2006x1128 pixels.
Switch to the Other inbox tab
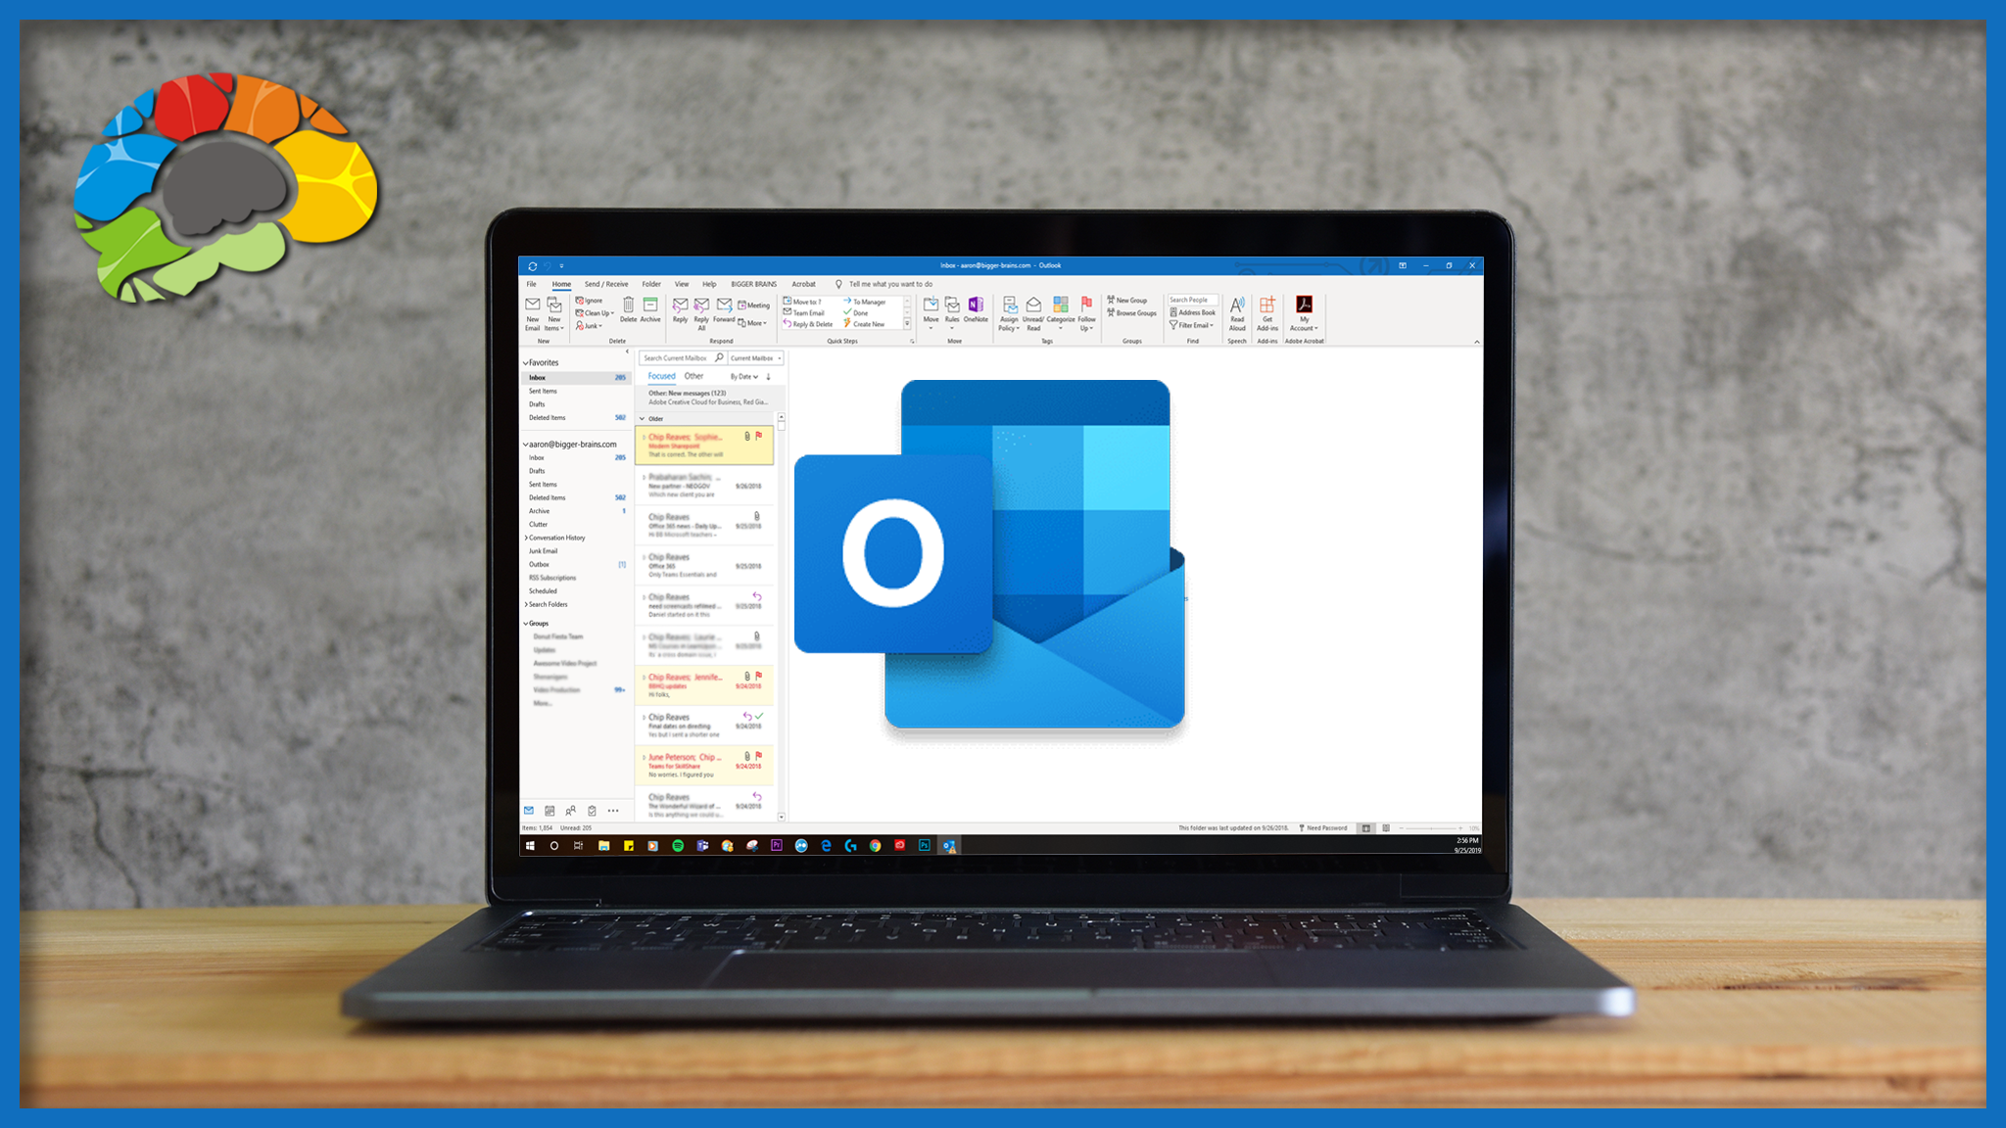(x=693, y=376)
